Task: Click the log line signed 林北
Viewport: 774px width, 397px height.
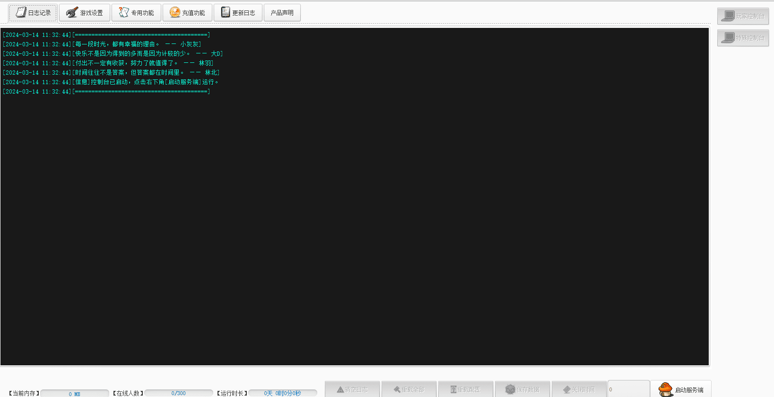Action: click(x=111, y=73)
